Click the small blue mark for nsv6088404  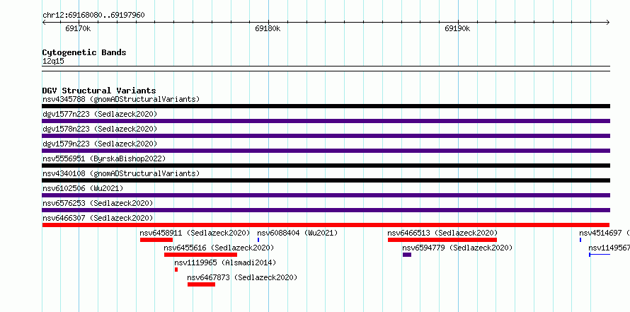point(258,240)
